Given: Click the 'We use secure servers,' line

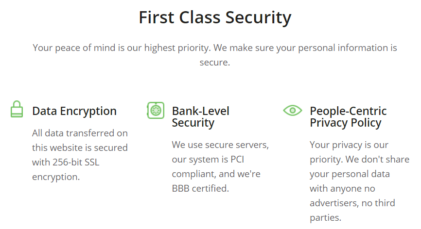Looking at the screenshot, I should (x=220, y=145).
